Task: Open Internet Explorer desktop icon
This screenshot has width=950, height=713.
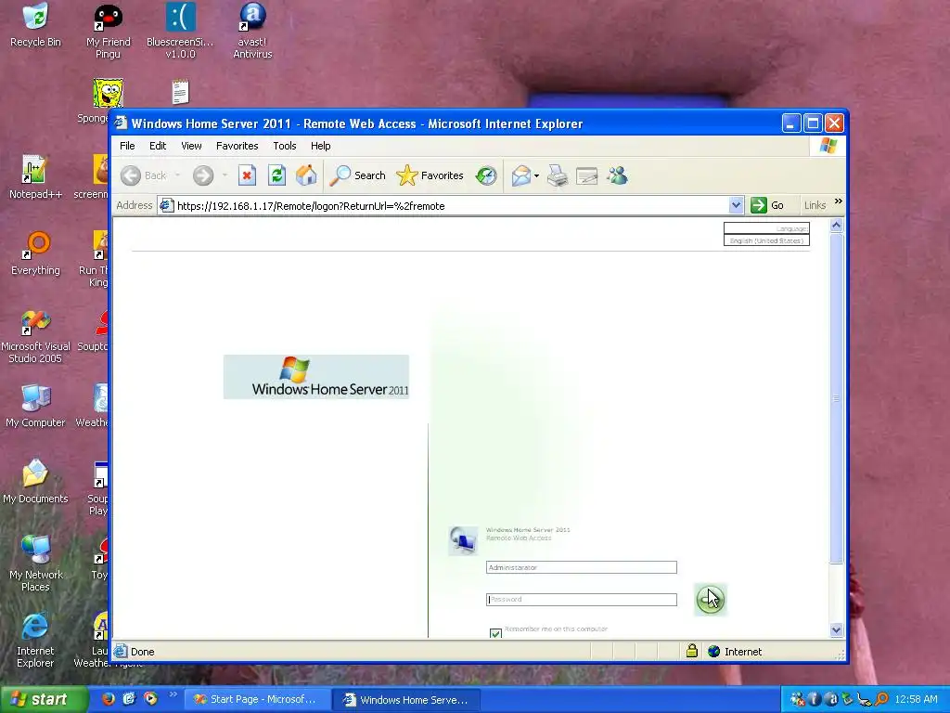Action: point(35,641)
